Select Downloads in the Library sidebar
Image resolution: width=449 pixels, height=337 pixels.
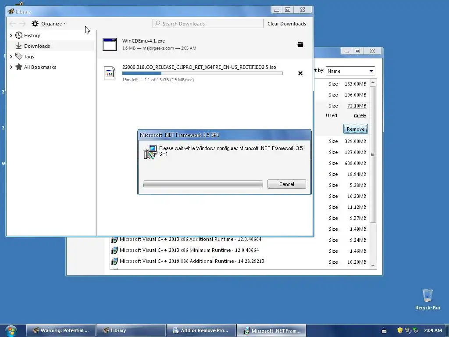click(37, 46)
